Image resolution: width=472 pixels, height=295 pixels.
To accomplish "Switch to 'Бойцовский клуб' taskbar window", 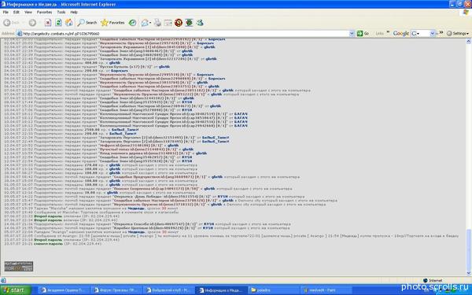I will (169, 290).
